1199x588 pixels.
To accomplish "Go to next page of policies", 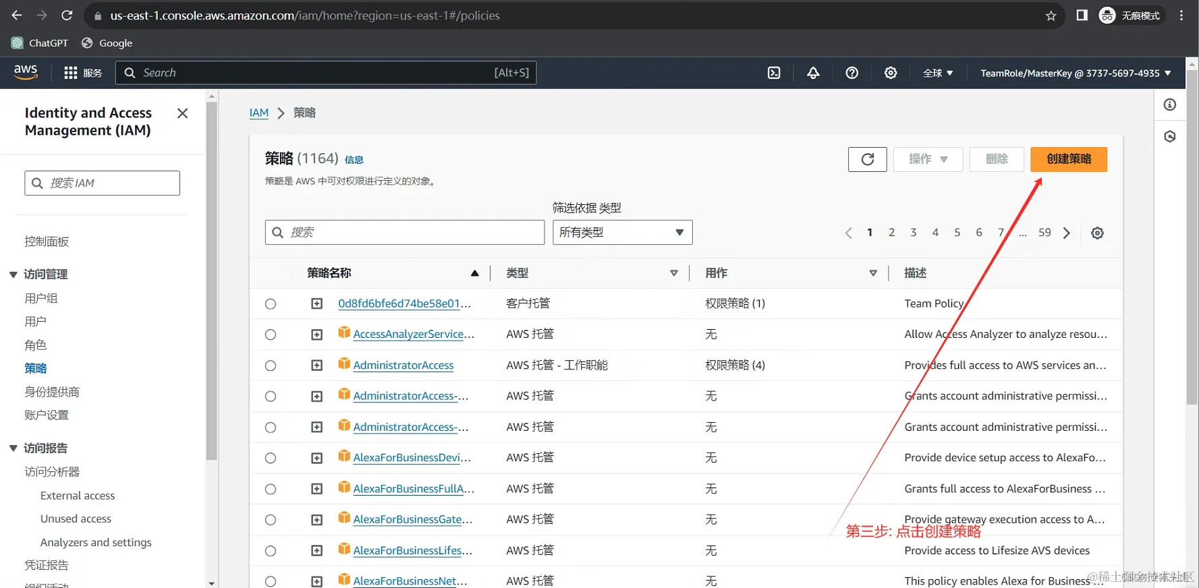I will tap(1067, 233).
